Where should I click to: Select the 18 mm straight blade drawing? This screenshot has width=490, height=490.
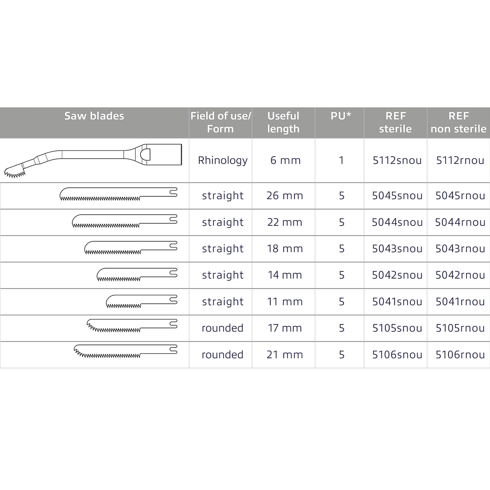131,248
